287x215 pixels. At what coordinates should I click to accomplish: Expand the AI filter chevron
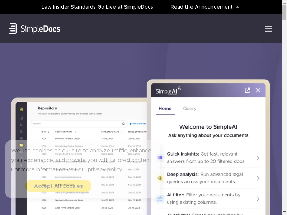coord(258,199)
